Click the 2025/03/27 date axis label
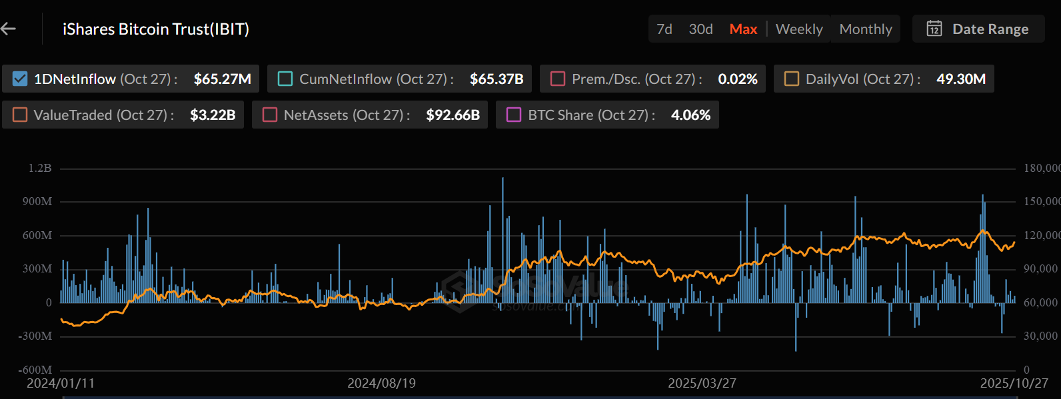This screenshot has height=399, width=1061. 702,384
